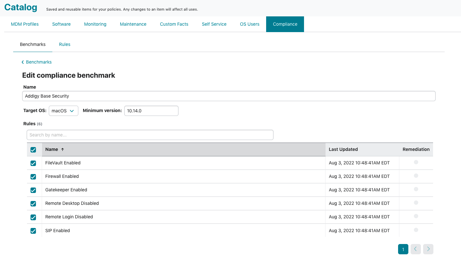Click the Remote Login Disabled rule name
This screenshot has height=262, width=461.
click(69, 217)
